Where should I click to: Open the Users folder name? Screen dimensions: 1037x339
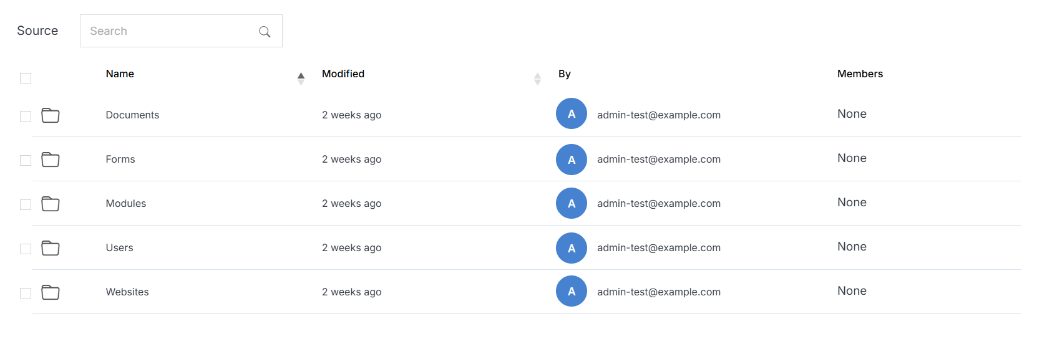pyautogui.click(x=119, y=247)
